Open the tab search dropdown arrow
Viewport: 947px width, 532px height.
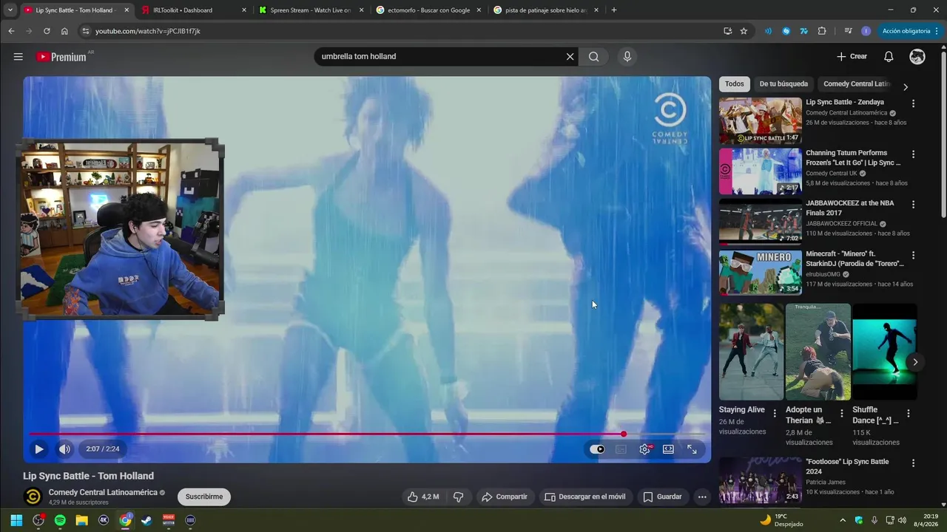[x=10, y=10]
